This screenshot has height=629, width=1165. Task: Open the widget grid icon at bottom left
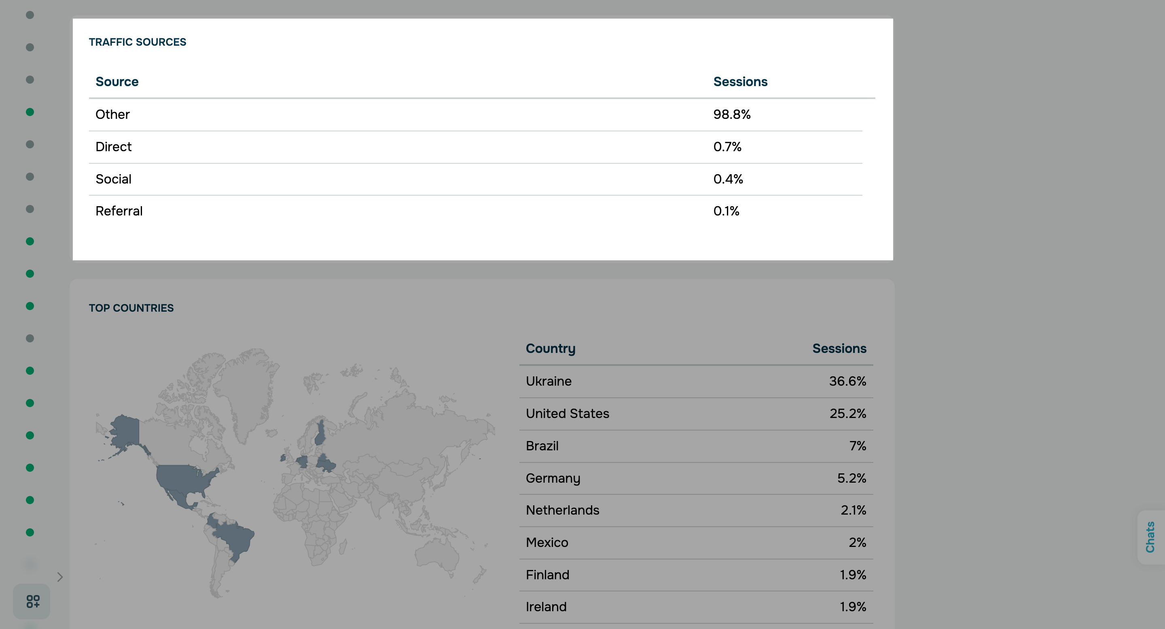pyautogui.click(x=32, y=602)
